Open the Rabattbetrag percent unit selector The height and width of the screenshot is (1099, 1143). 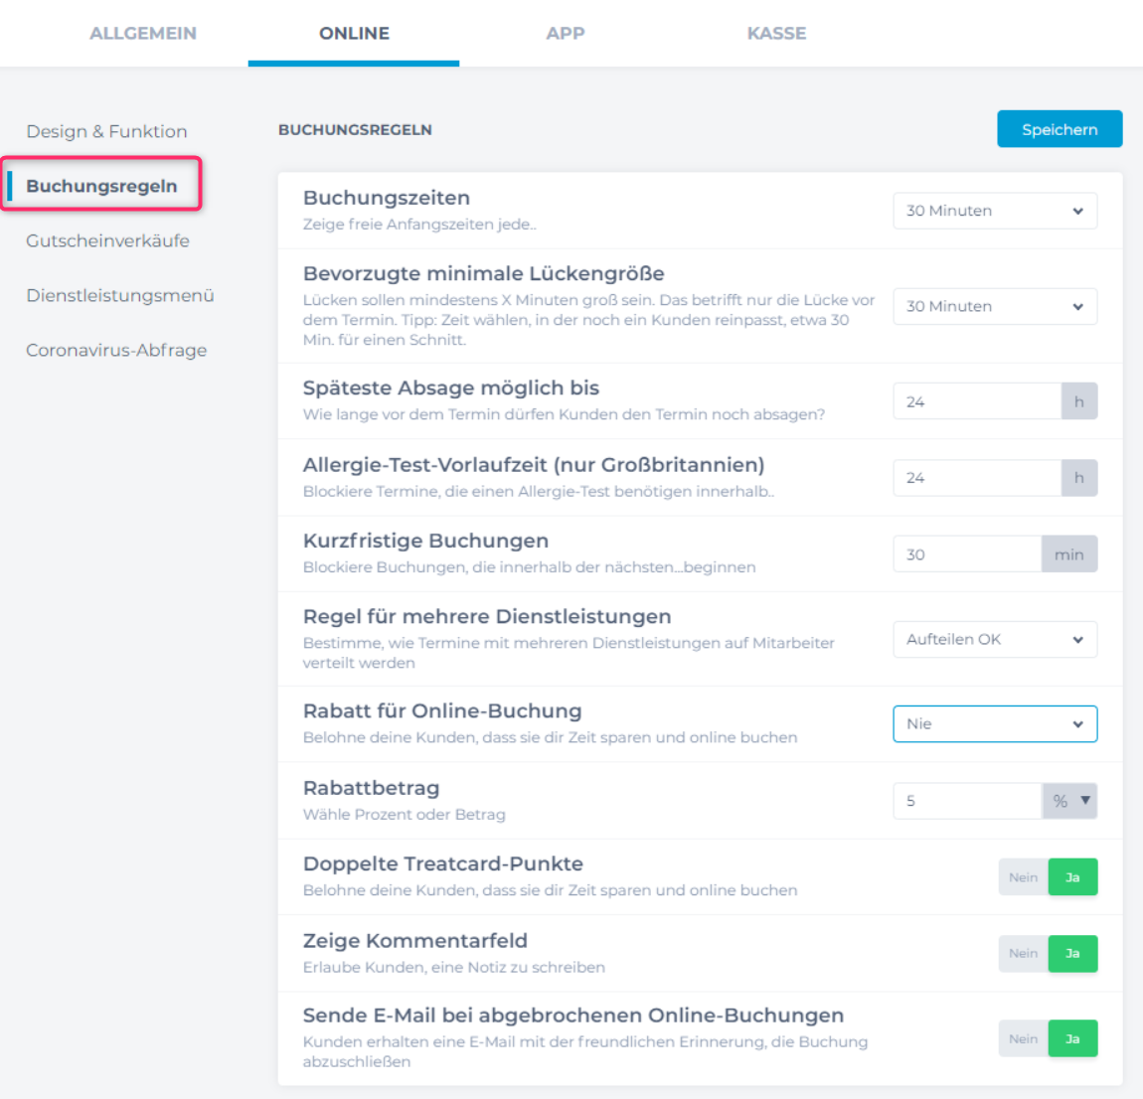click(x=1070, y=801)
